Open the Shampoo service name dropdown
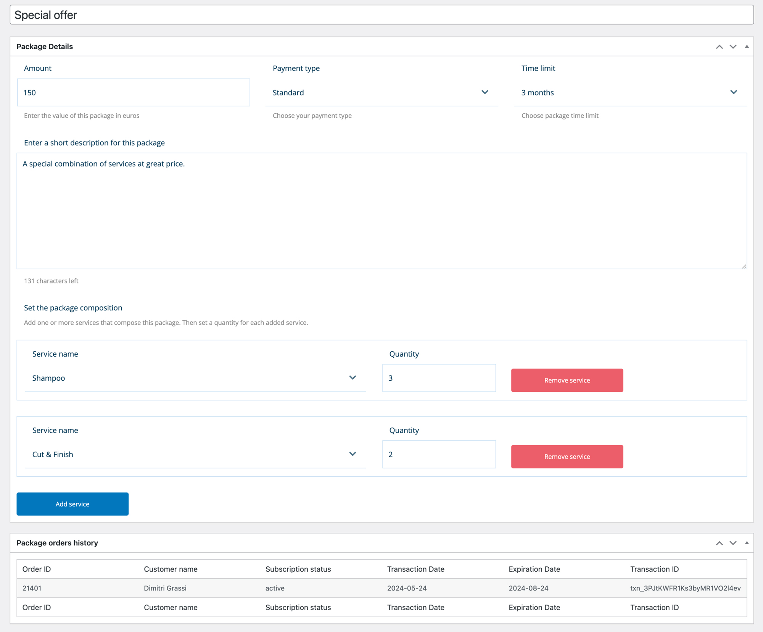 pos(195,378)
